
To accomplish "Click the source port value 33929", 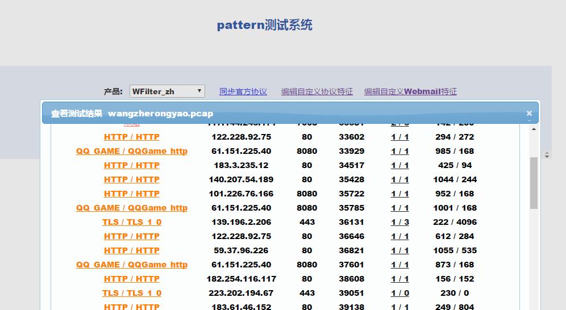I will click(x=352, y=151).
